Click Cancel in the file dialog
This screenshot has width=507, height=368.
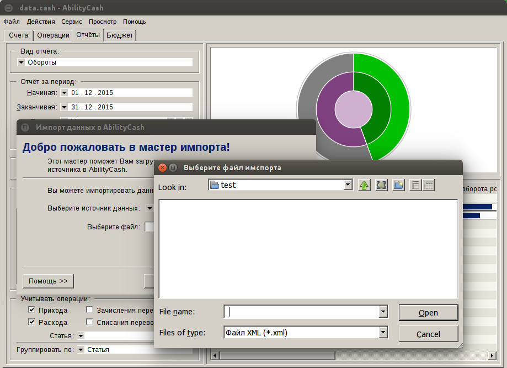428,334
